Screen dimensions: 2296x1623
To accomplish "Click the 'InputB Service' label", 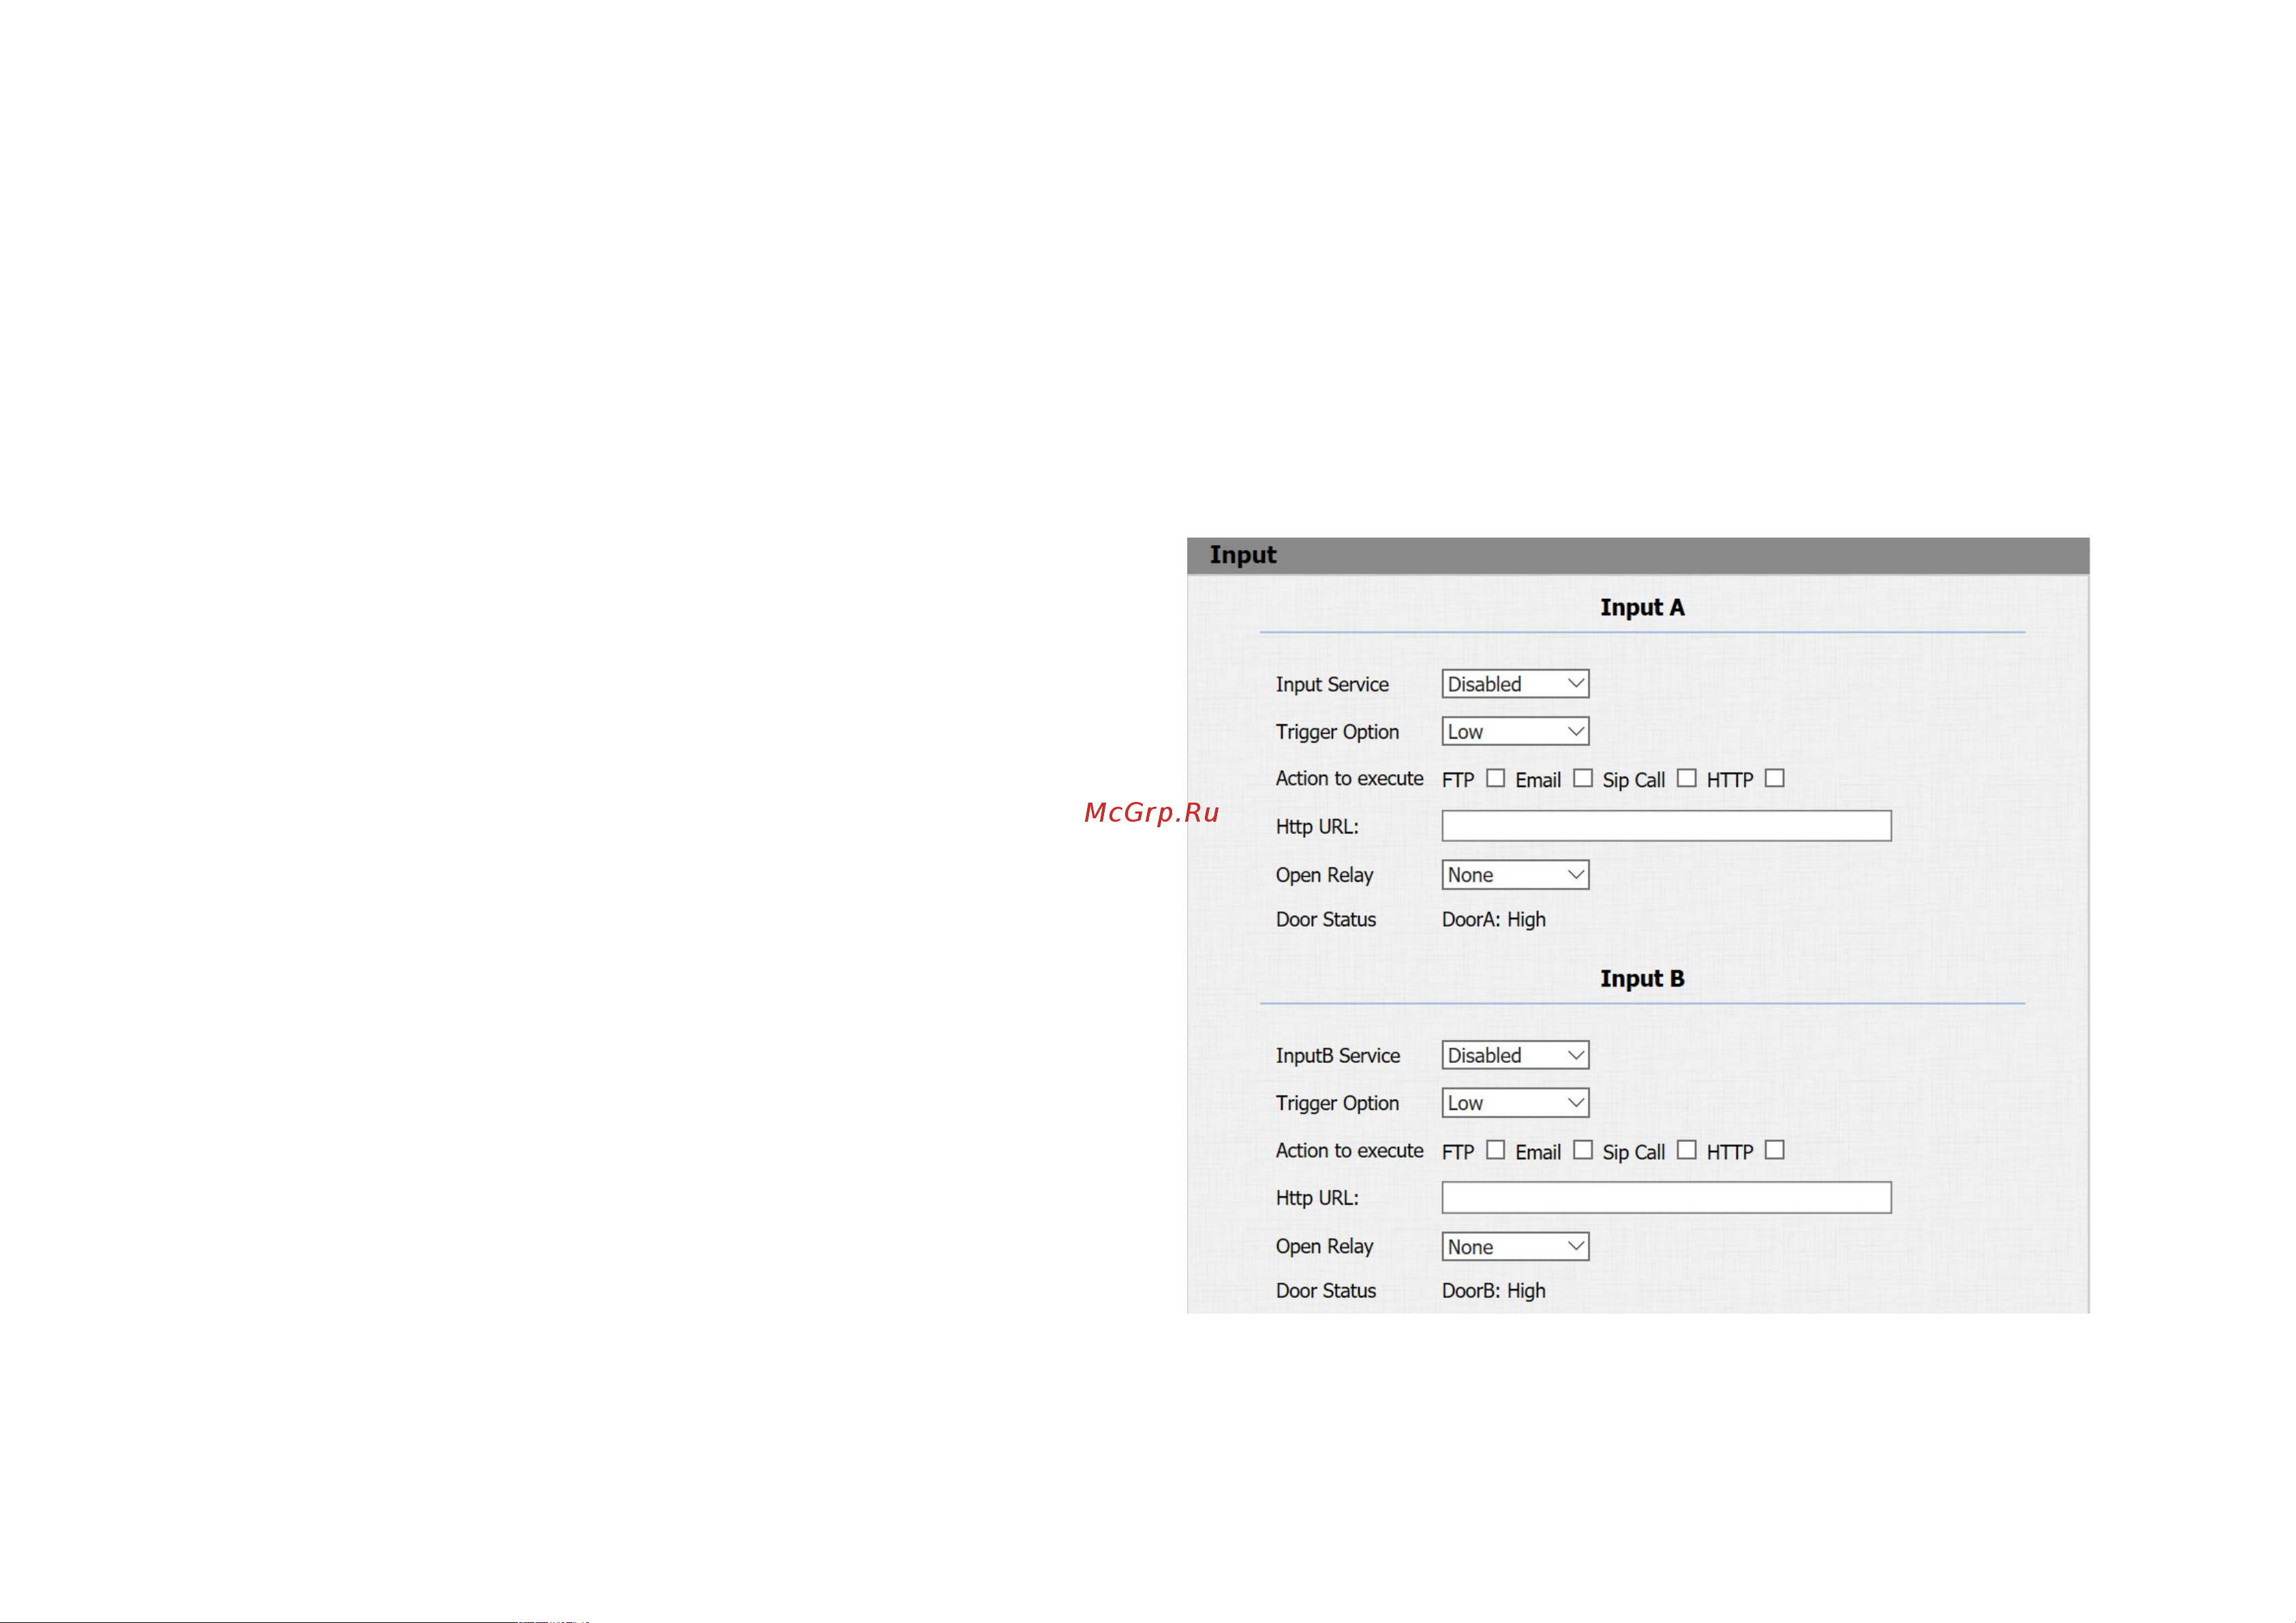I will [1338, 1056].
